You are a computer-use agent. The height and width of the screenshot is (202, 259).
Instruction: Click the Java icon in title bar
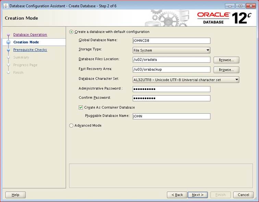pos(5,6)
